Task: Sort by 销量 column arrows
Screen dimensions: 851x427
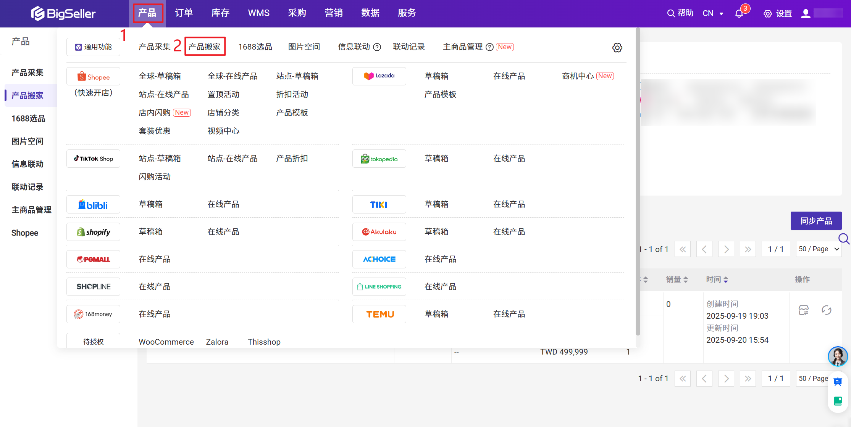Action: [686, 279]
